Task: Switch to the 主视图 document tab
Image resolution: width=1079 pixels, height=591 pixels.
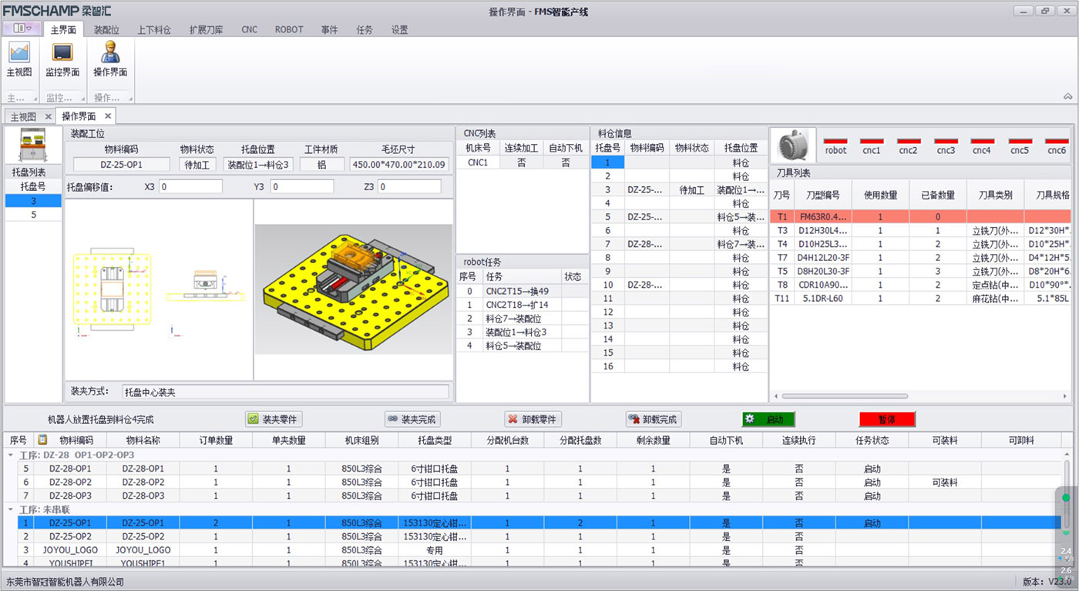Action: (x=23, y=116)
